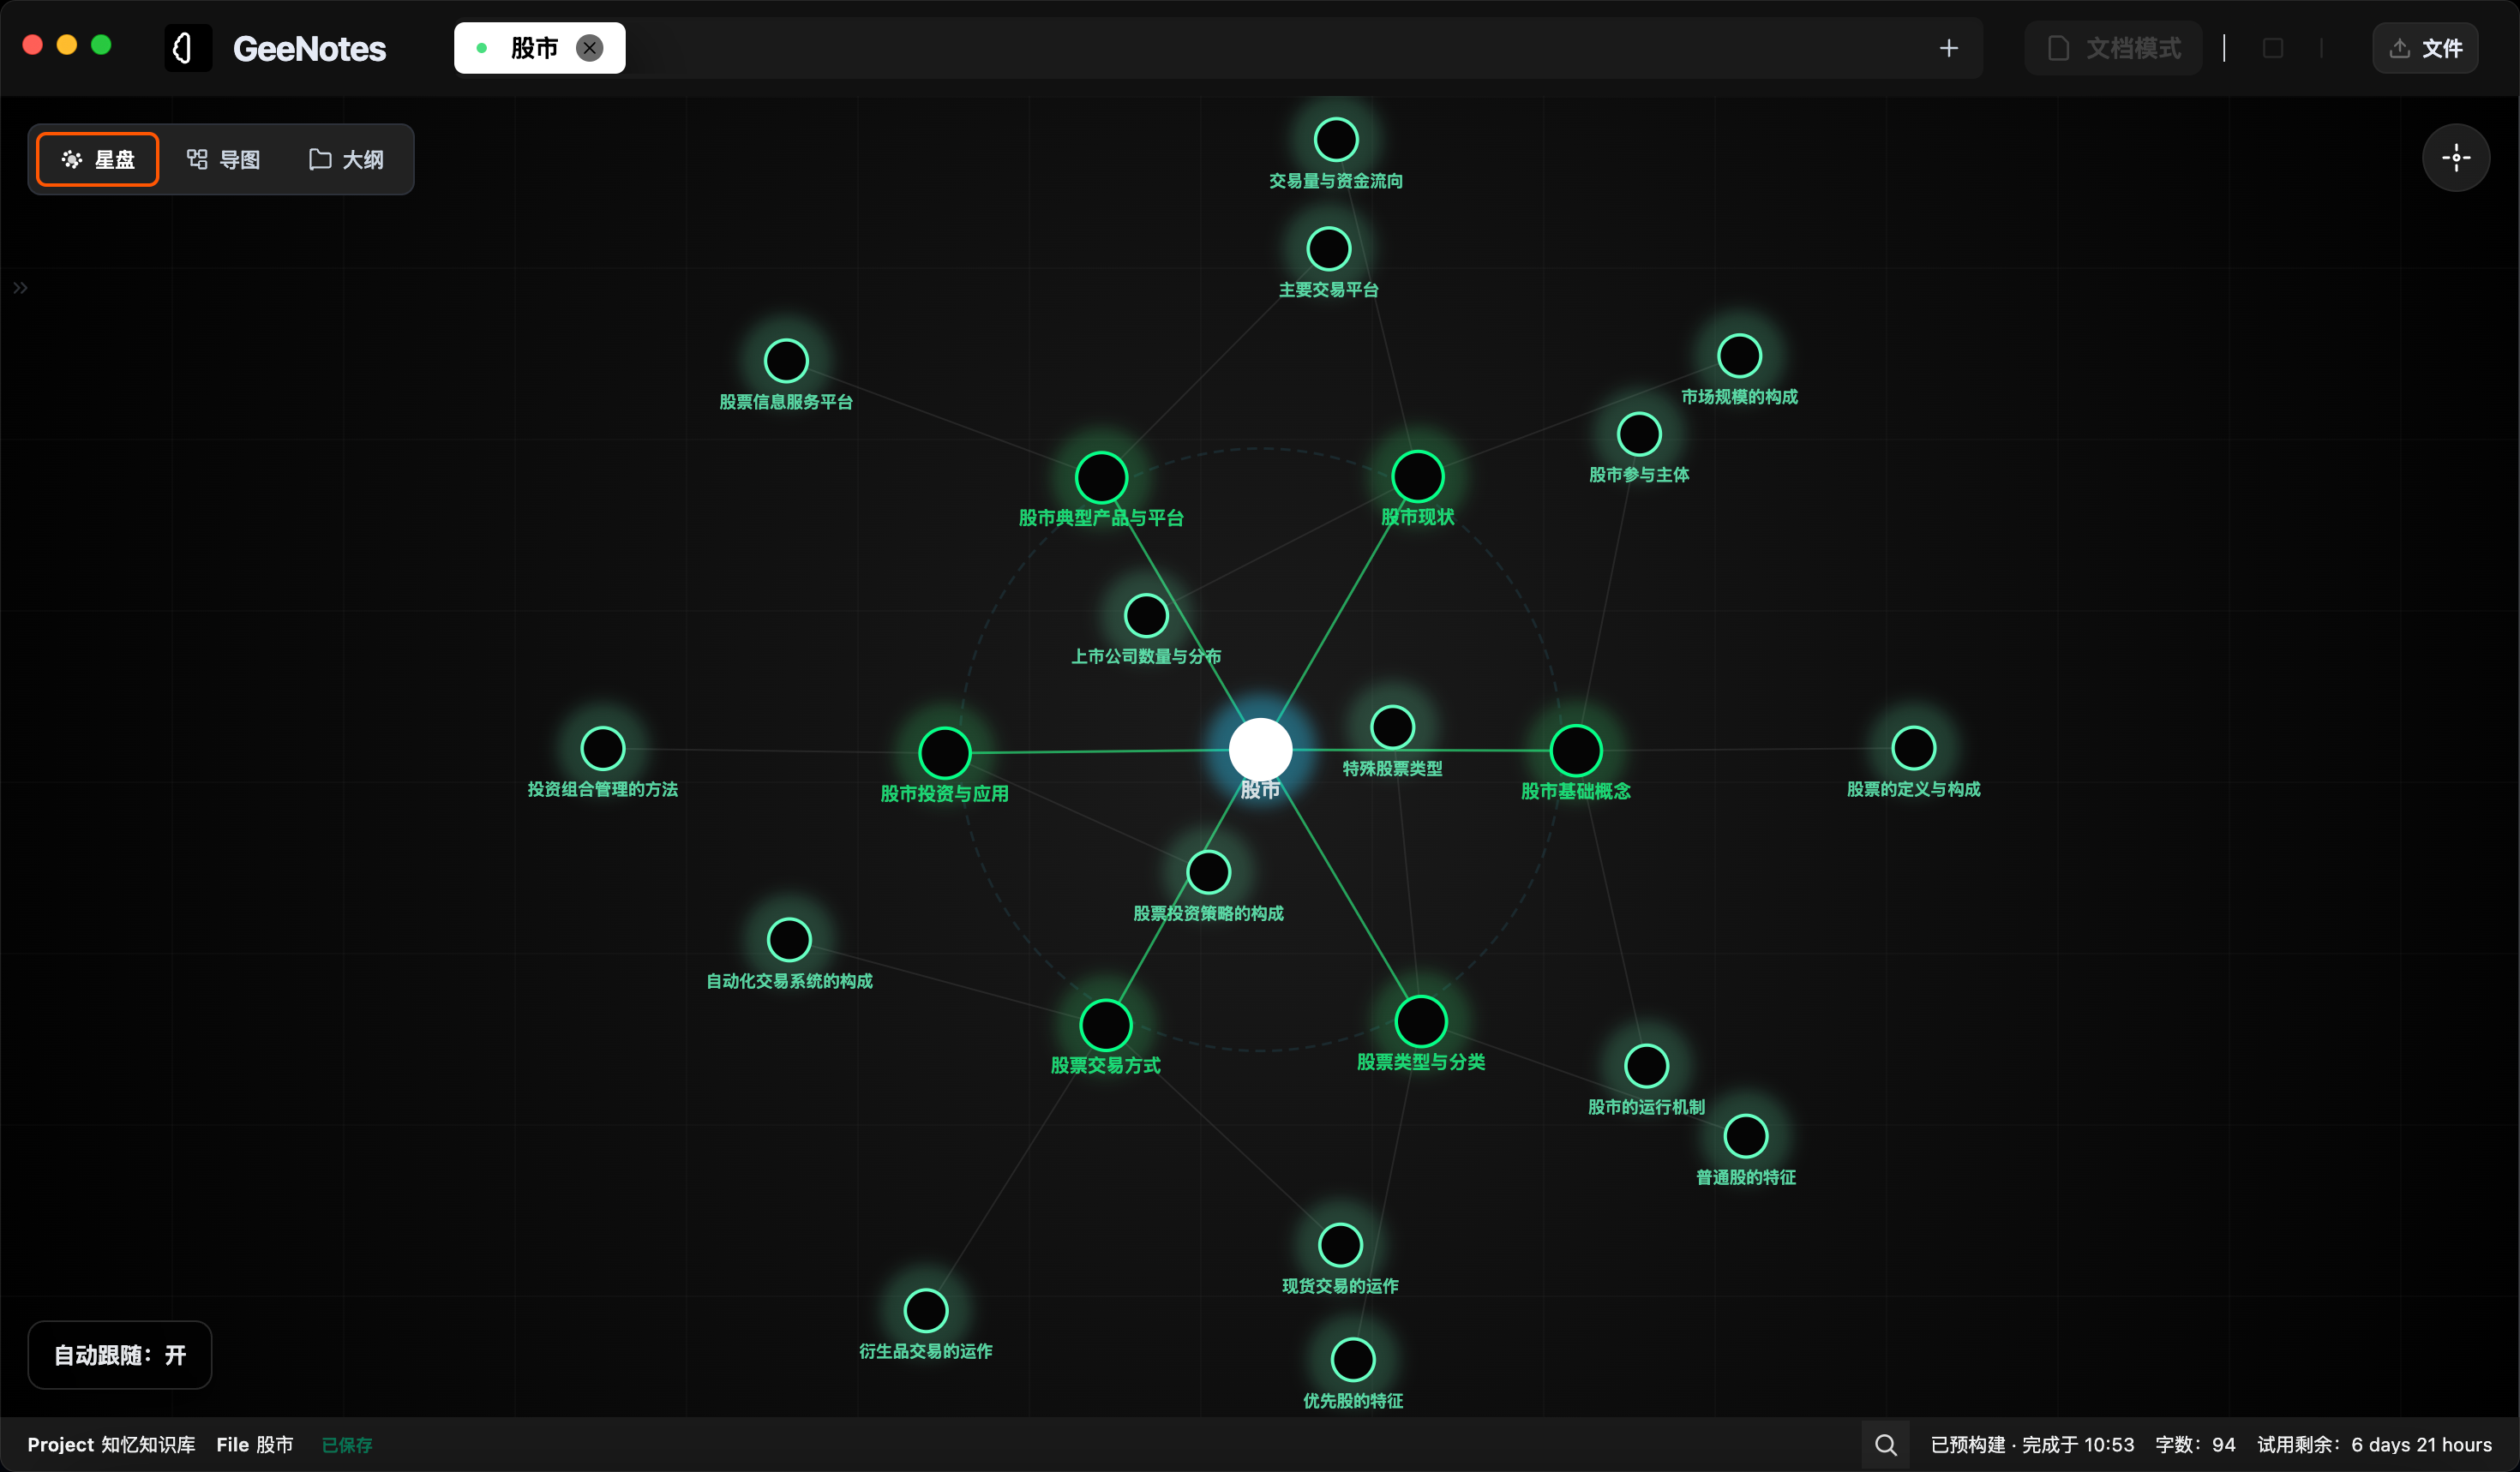Click the 交易量与资金流向 node
The width and height of the screenshot is (2520, 1472).
[1335, 140]
